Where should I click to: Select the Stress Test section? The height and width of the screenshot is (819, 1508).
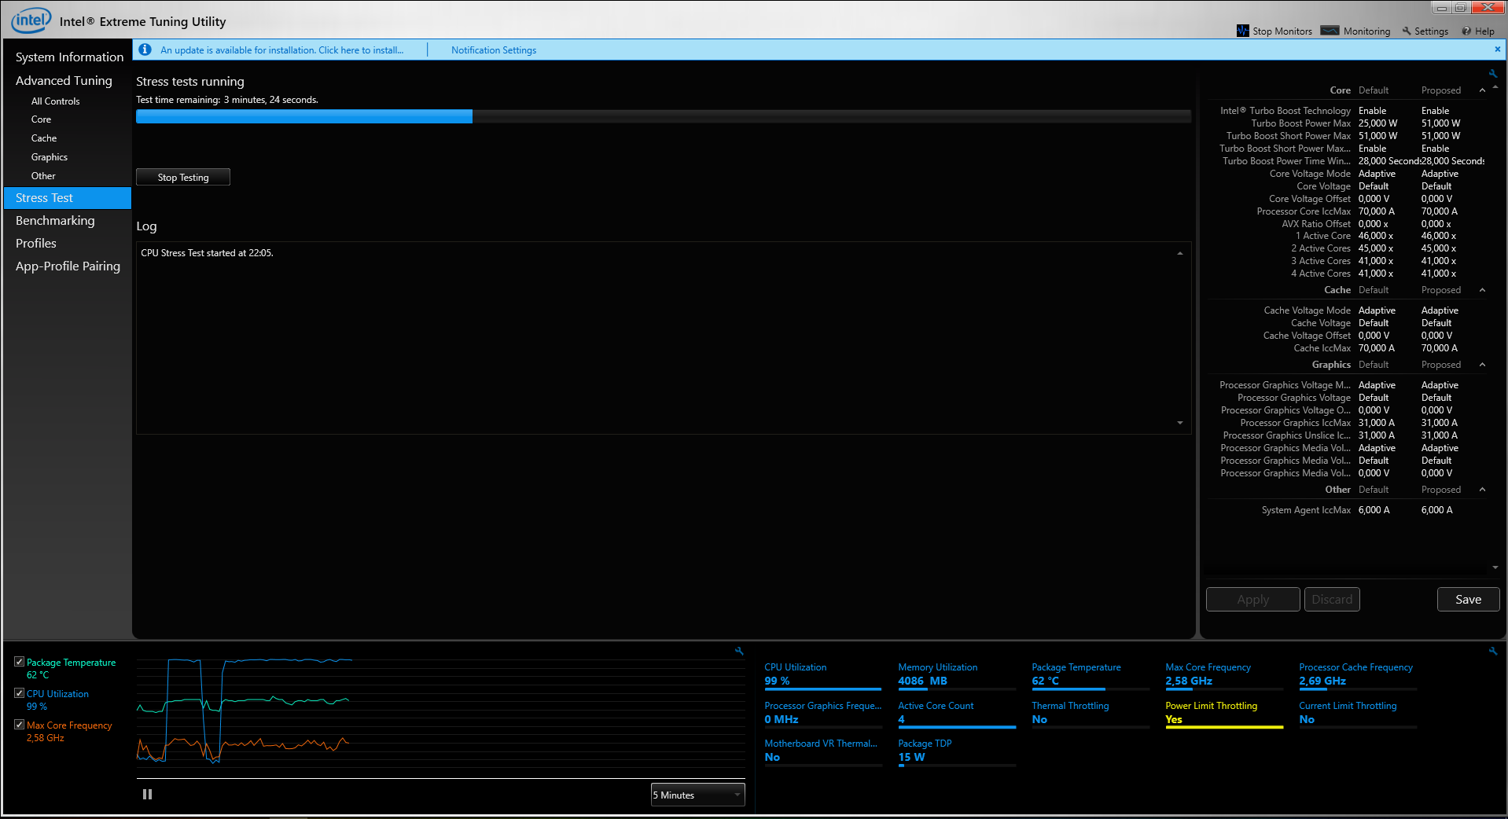click(68, 198)
